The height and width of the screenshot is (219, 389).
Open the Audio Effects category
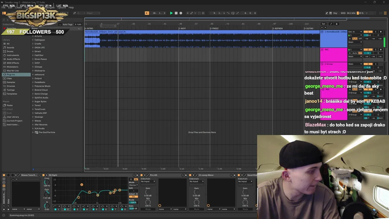pyautogui.click(x=13, y=59)
